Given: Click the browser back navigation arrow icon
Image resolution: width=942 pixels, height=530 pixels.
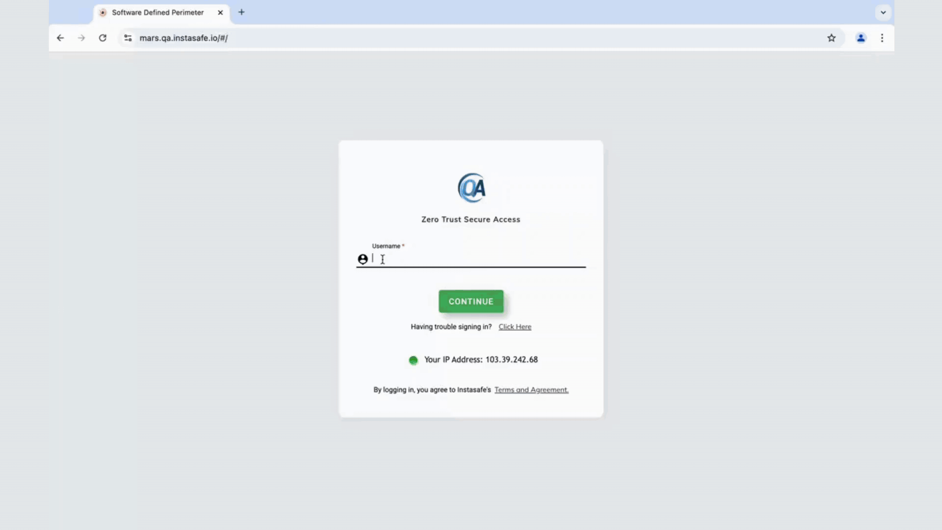Looking at the screenshot, I should (x=59, y=37).
